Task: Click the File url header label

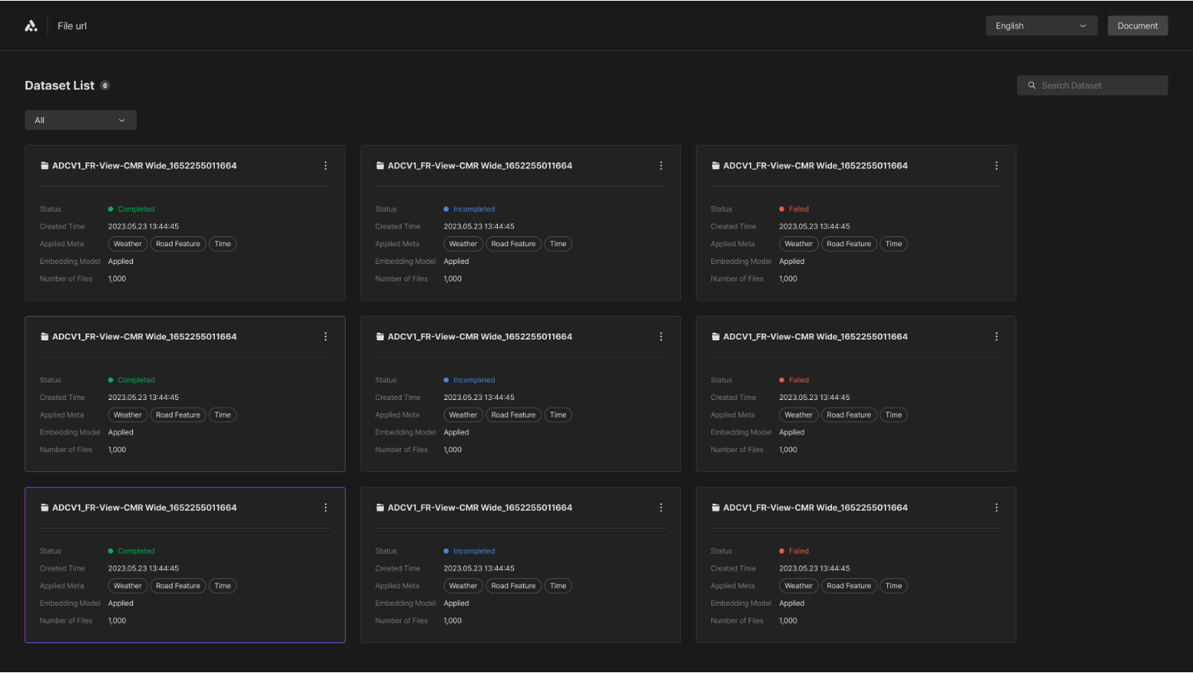Action: point(72,26)
